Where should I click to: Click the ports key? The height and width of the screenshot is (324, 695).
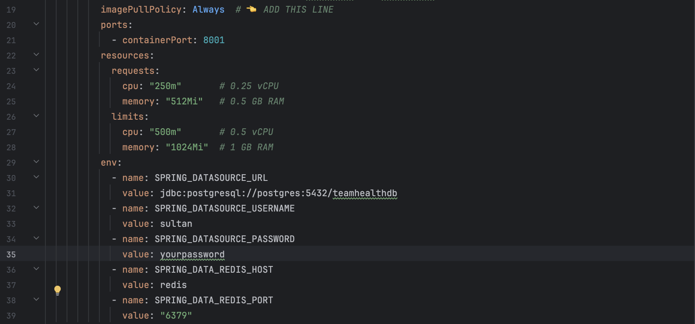pos(114,25)
